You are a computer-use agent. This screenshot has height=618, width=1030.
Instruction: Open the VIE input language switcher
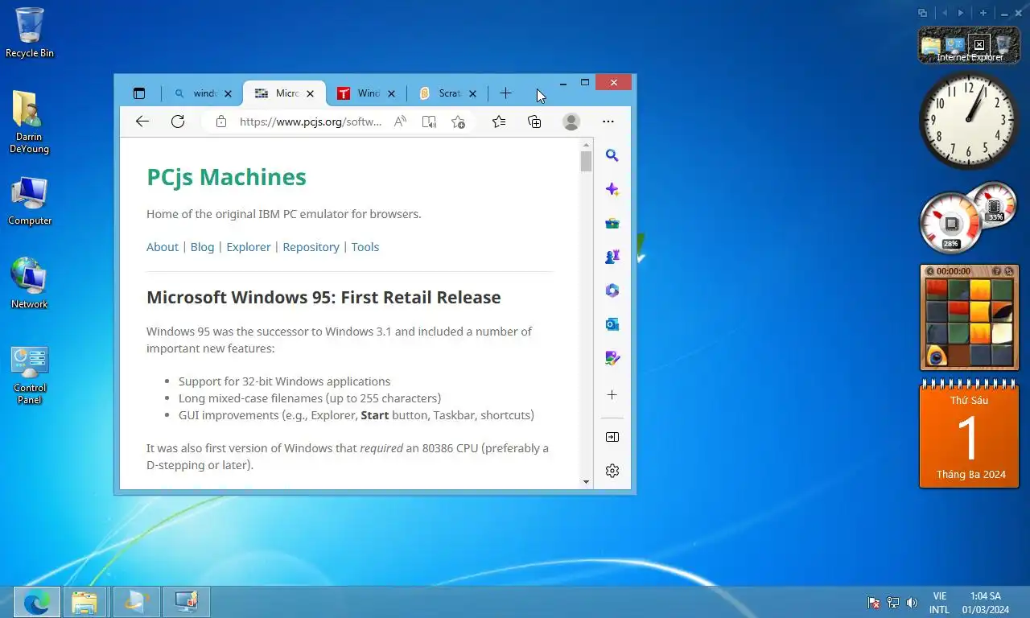[939, 603]
